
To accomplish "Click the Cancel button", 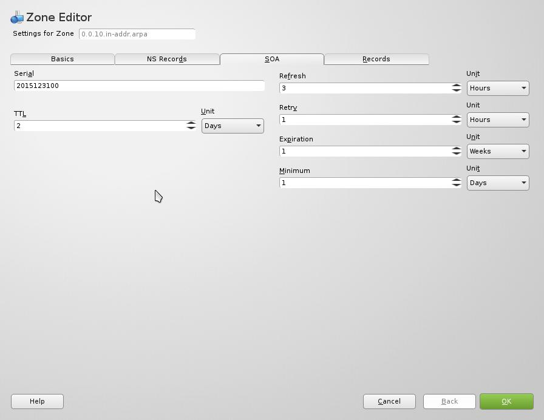I will (389, 401).
